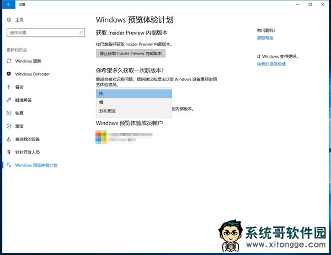Screen dimensions: 331x255
Task: Click the 疑难解答 wrench icon
Action: [9, 100]
